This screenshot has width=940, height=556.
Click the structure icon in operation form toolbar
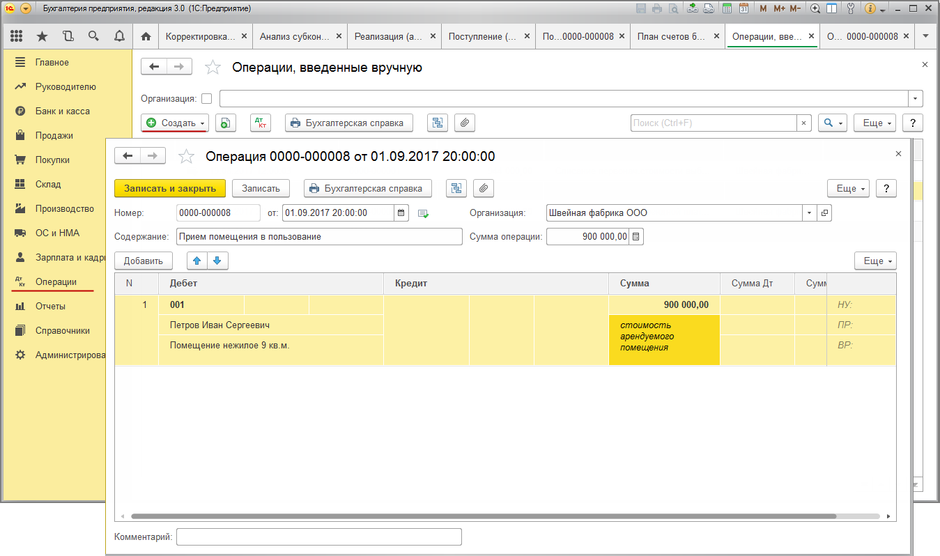click(x=456, y=188)
